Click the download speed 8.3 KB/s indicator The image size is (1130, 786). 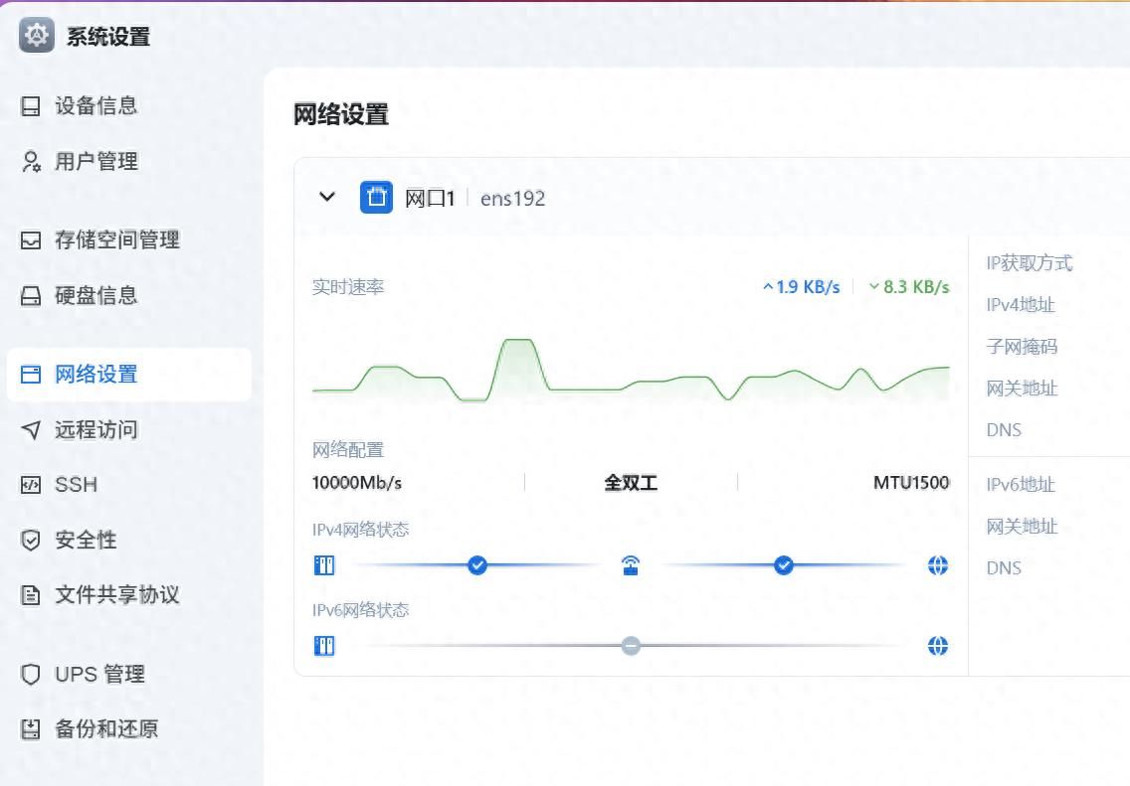pyautogui.click(x=908, y=286)
